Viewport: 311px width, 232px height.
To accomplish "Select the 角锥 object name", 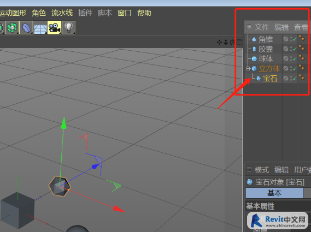I will click(x=266, y=39).
